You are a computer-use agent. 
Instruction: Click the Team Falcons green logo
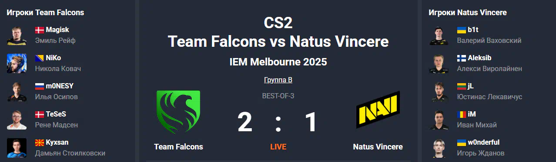pos(178,112)
